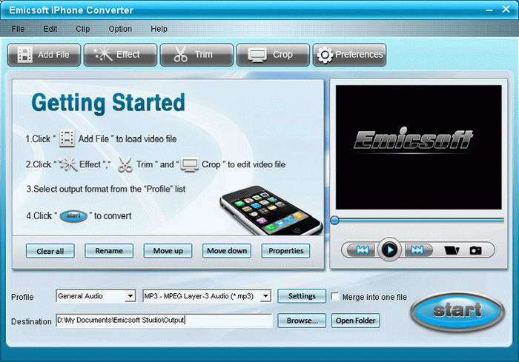Open the Trim tool with scissors icon
Viewport: 519px width, 362px height.
(196, 55)
